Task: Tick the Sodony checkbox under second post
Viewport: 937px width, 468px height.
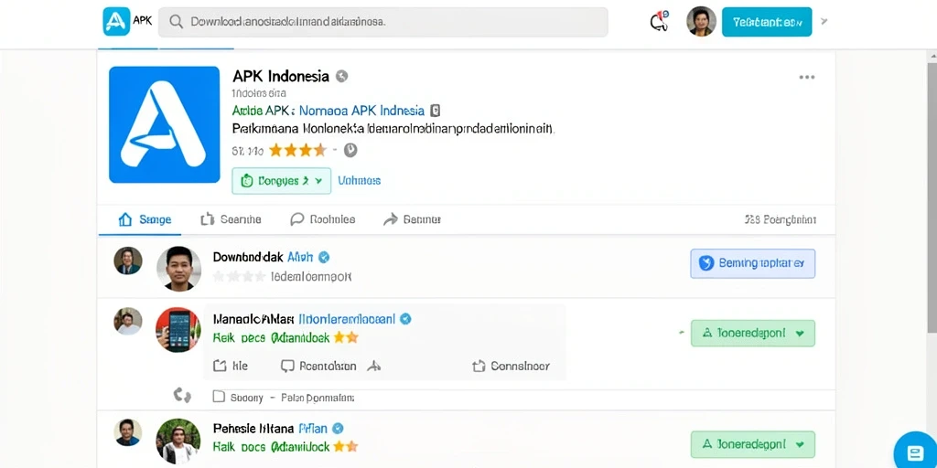Action: click(220, 397)
